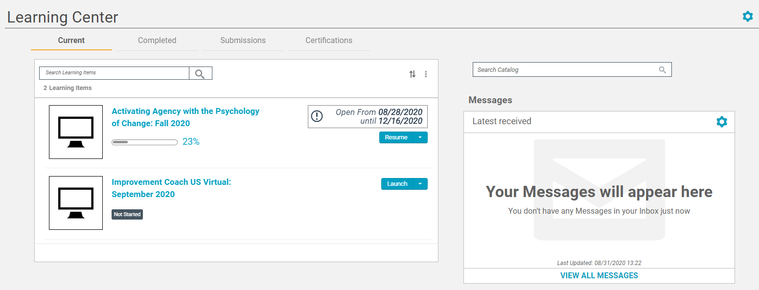
Task: Click the 23% progress percentage text
Action: (x=191, y=142)
